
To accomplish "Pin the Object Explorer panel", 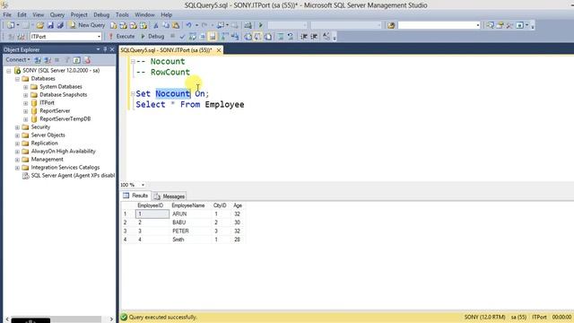I will tap(105, 49).
